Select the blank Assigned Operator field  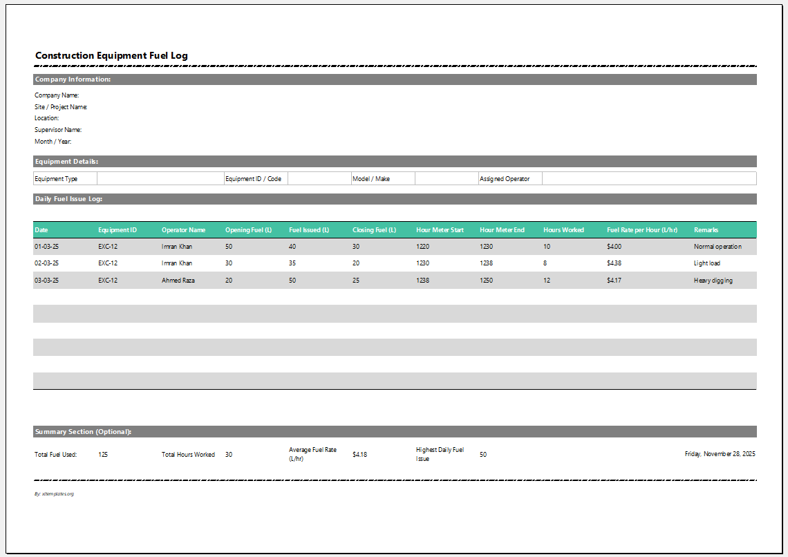(648, 179)
